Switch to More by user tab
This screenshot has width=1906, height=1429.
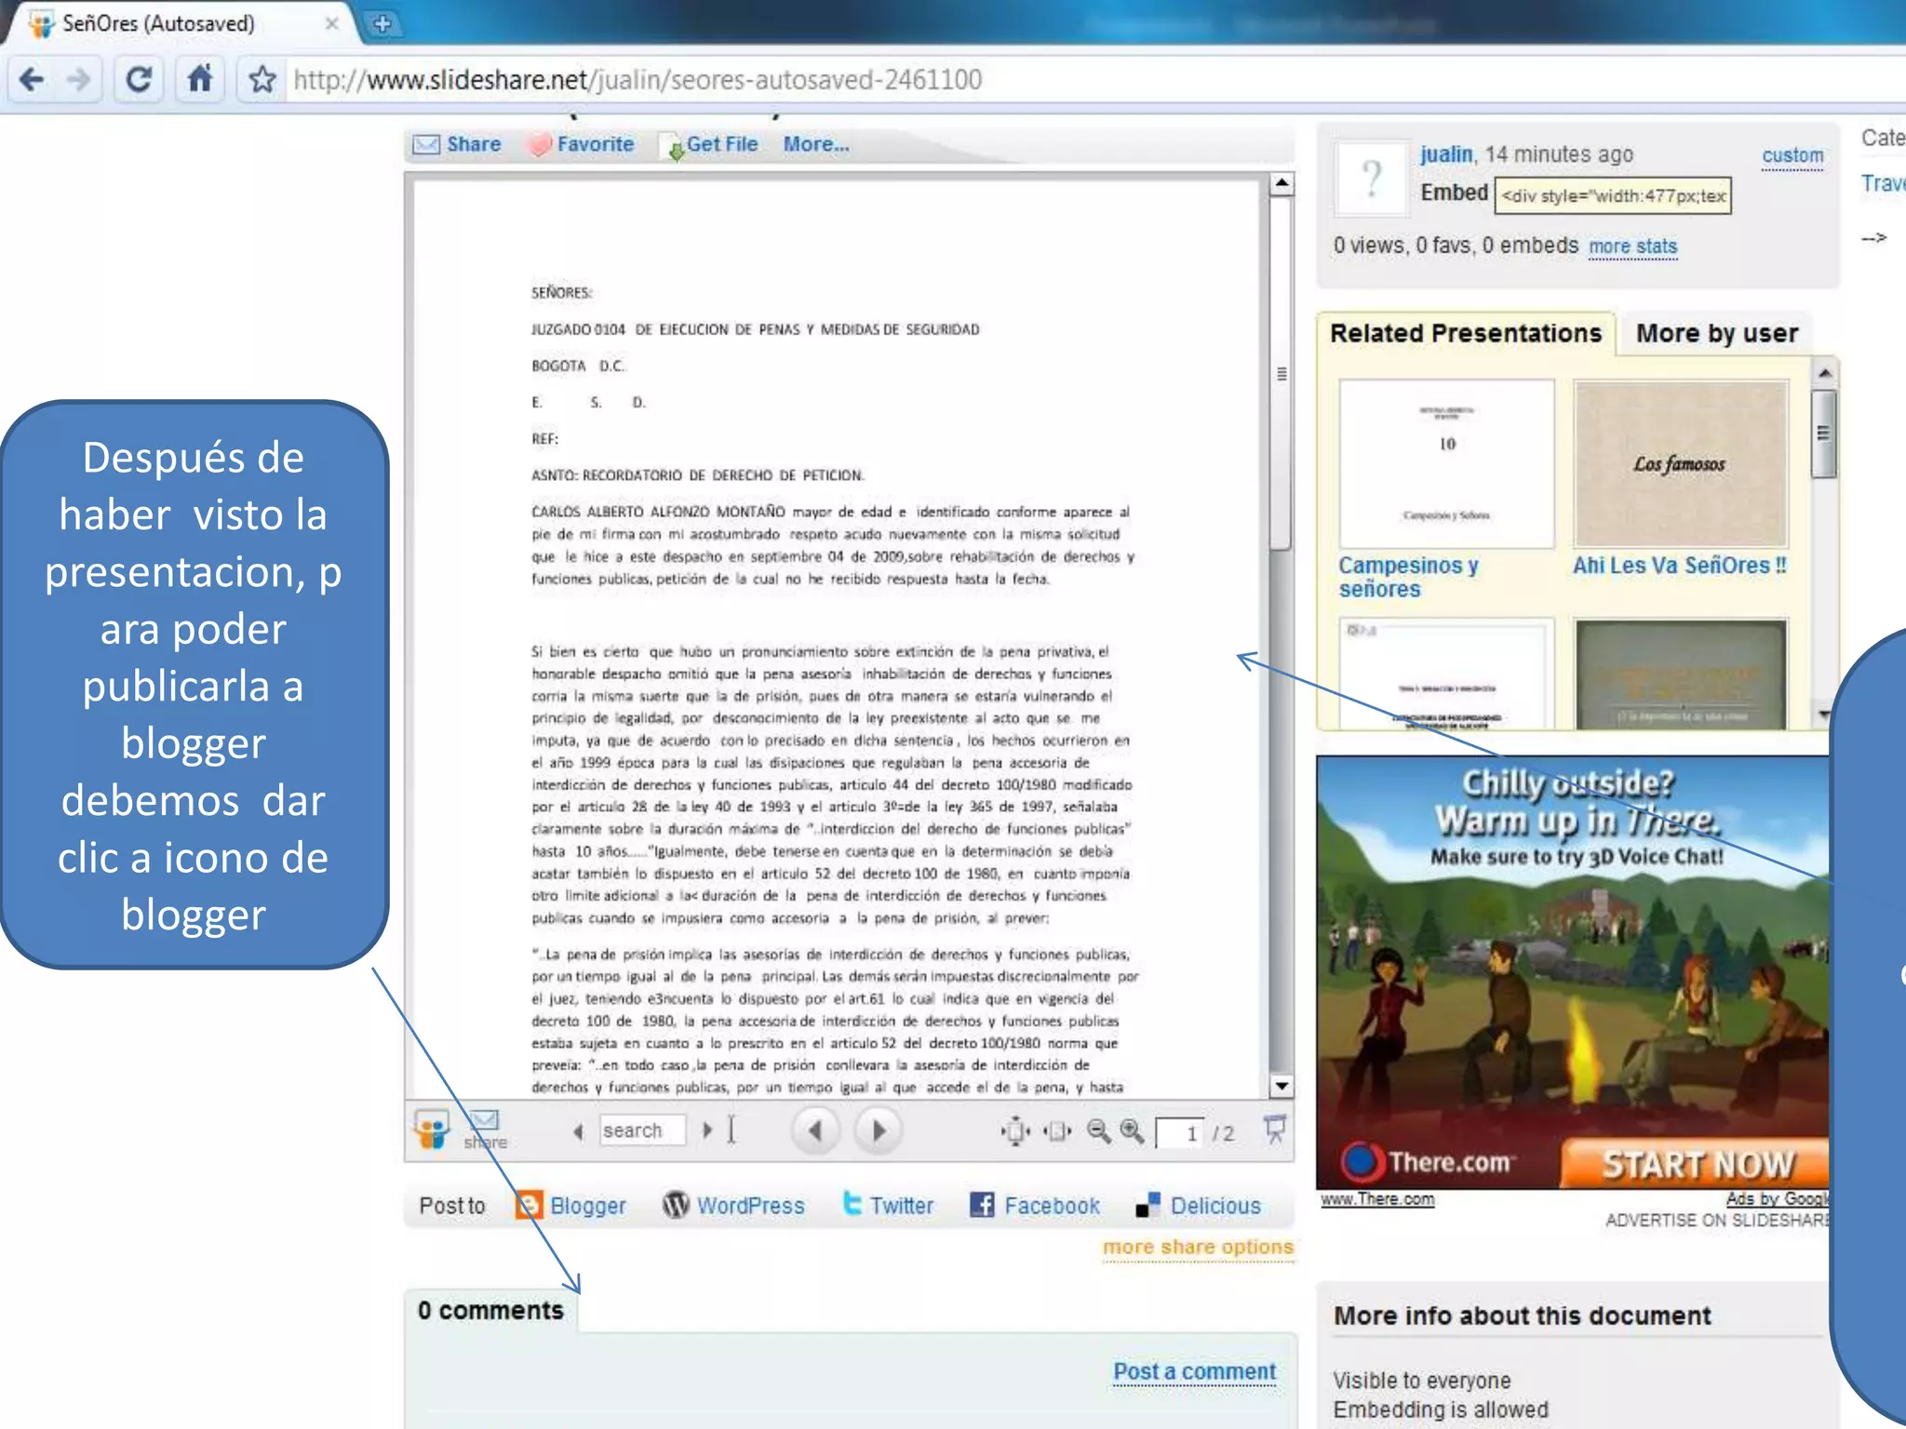coord(1716,333)
